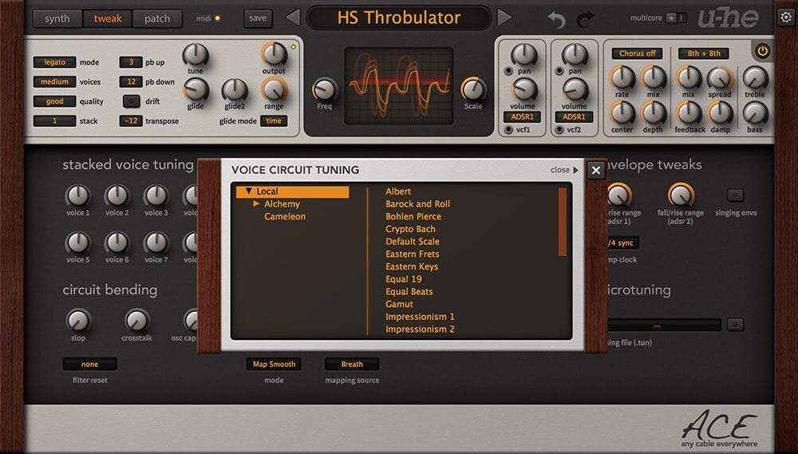Click the scope Freq knob
The height and width of the screenshot is (454, 798).
pos(324,89)
